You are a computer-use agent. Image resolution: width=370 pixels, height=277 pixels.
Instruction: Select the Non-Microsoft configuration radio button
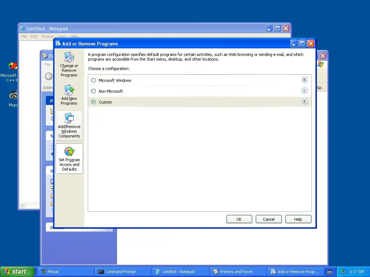[94, 91]
